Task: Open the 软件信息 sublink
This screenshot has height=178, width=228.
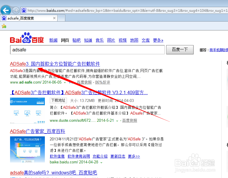Action: [57, 156]
